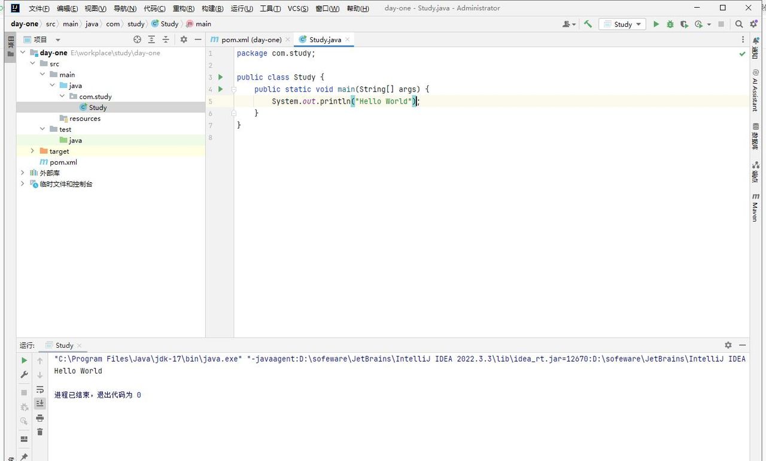Open Search Everywhere magnifier icon

pyautogui.click(x=739, y=24)
